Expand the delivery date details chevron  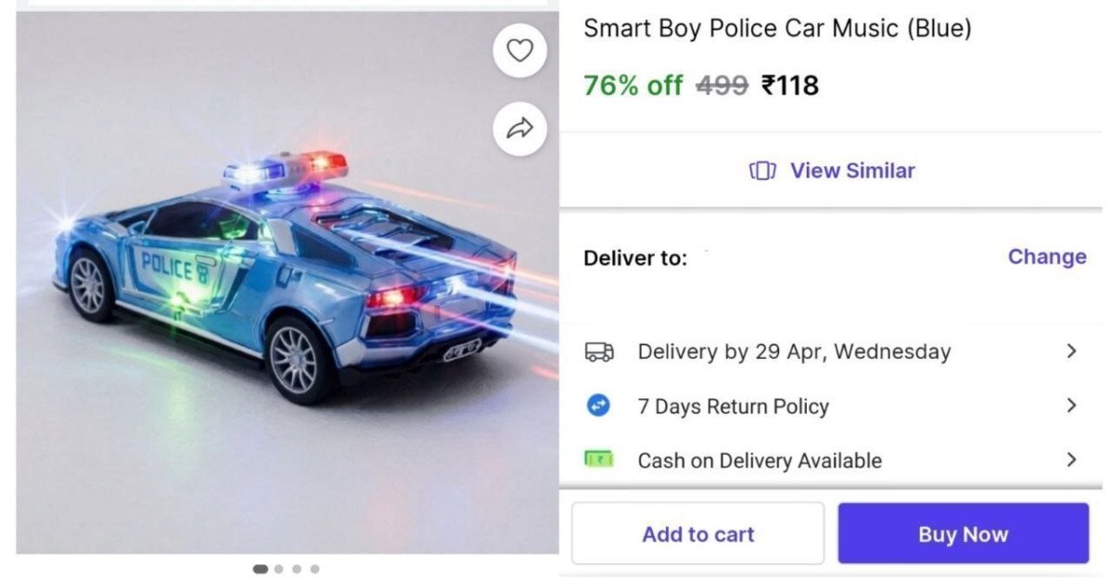click(x=1071, y=352)
